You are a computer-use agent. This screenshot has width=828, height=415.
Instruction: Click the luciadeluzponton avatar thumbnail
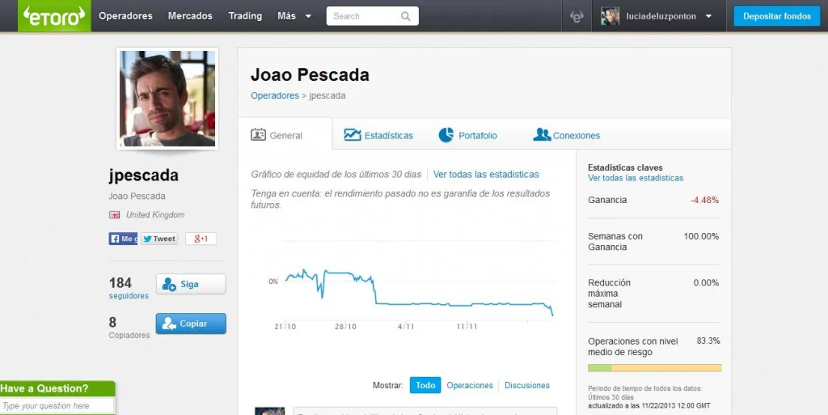click(610, 16)
